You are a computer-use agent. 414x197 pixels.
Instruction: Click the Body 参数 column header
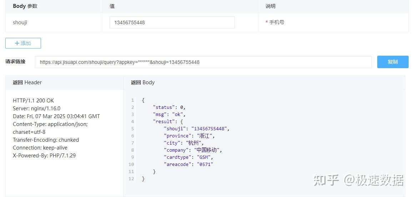pos(25,6)
